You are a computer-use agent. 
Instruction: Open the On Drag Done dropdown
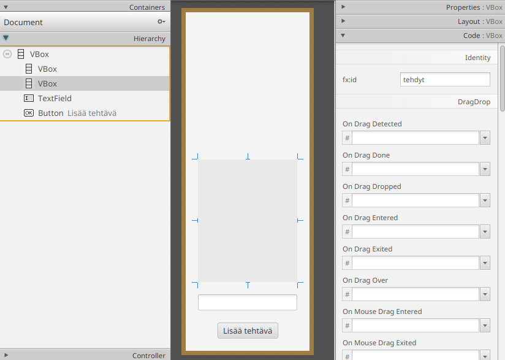pos(485,169)
